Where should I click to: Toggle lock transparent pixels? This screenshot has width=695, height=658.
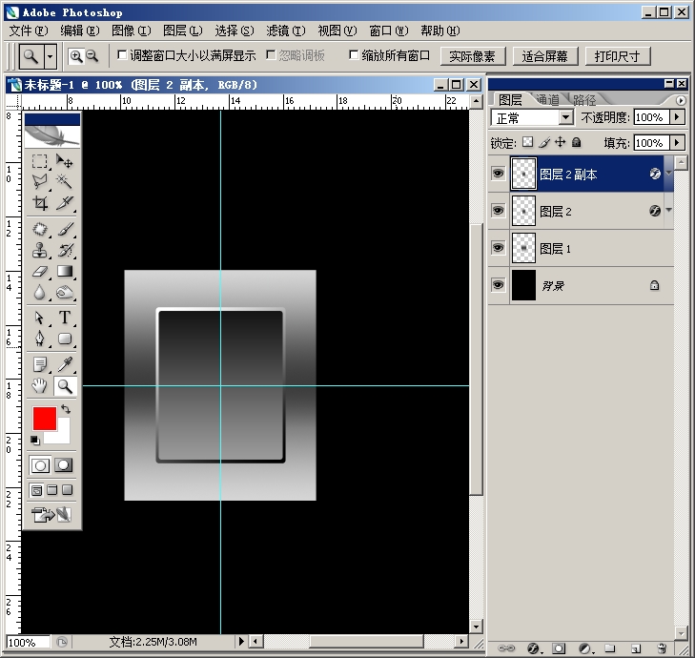click(527, 142)
